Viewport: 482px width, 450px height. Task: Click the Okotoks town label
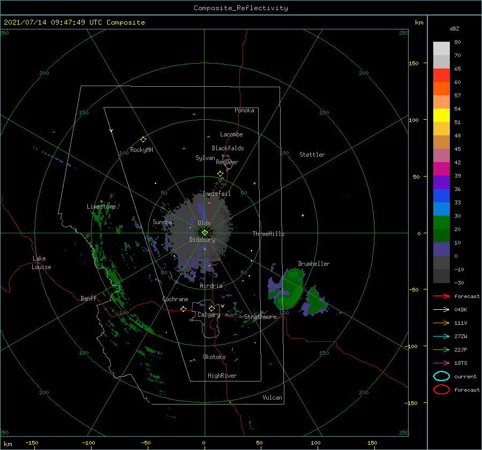coord(214,357)
